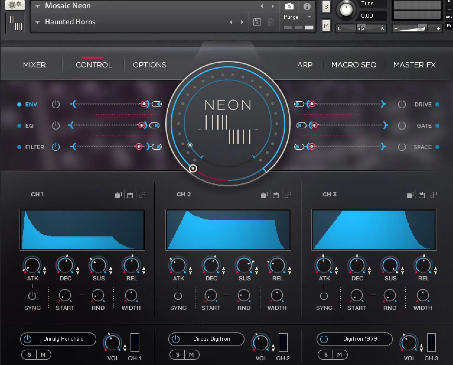The height and width of the screenshot is (365, 453).
Task: Click the save preset icon
Action: click(257, 22)
